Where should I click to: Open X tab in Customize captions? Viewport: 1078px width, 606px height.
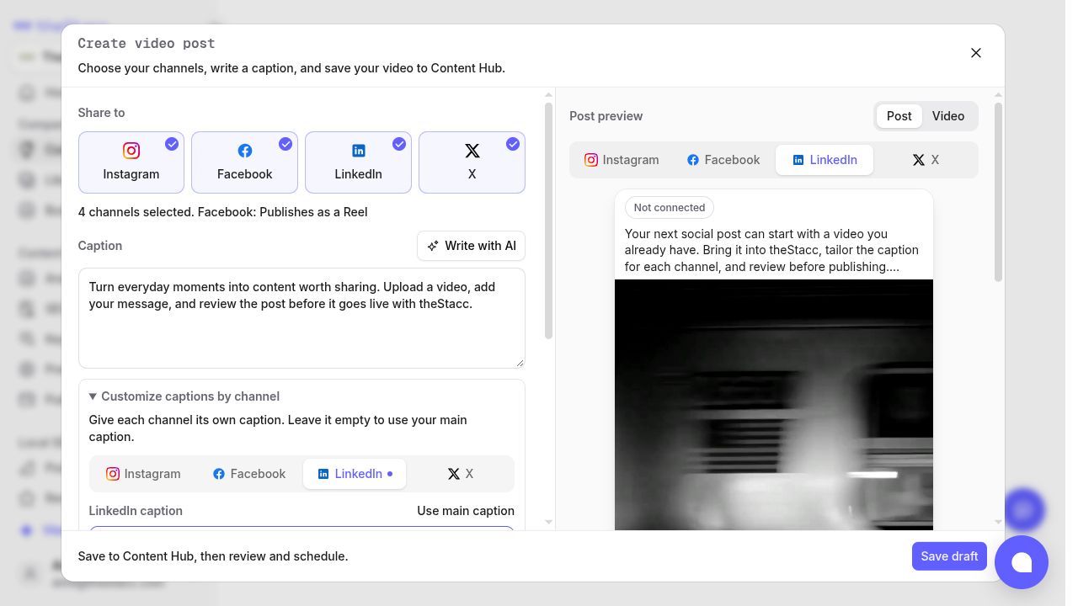461,474
